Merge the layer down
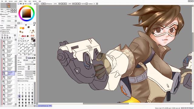 tap(5, 38)
